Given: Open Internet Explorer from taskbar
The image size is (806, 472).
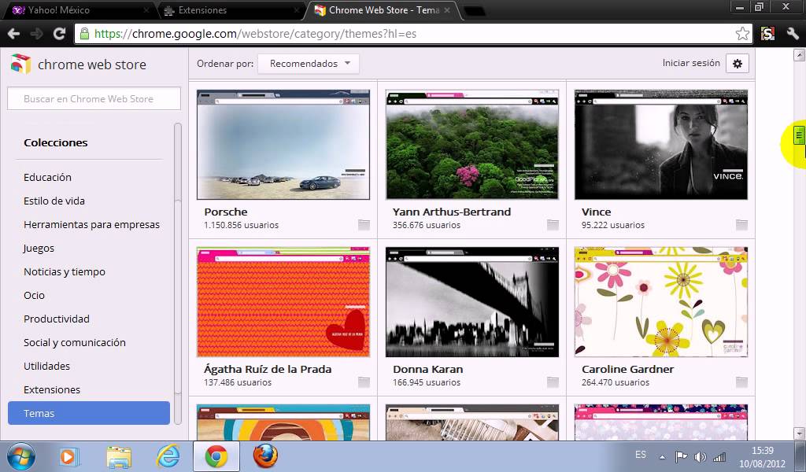Looking at the screenshot, I should tap(168, 456).
